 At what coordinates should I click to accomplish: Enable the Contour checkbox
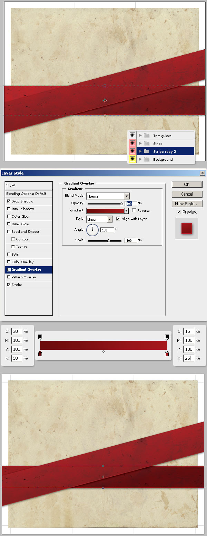[13, 239]
